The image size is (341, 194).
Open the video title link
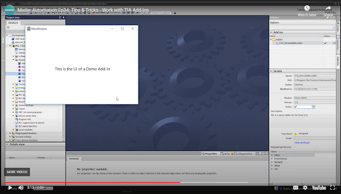(x=83, y=10)
